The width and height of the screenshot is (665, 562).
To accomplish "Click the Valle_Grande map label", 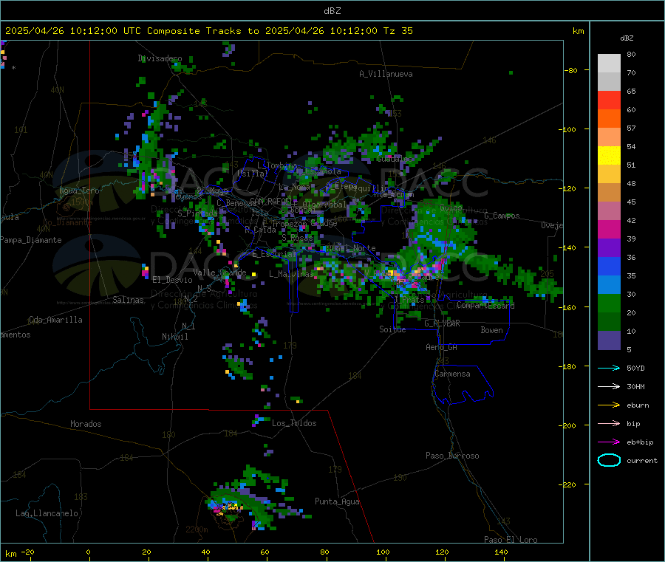I will point(219,272).
